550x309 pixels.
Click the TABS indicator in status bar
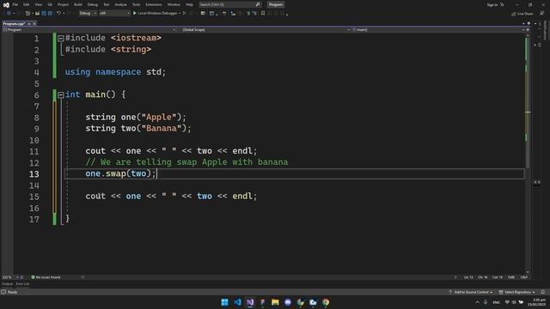(511, 277)
